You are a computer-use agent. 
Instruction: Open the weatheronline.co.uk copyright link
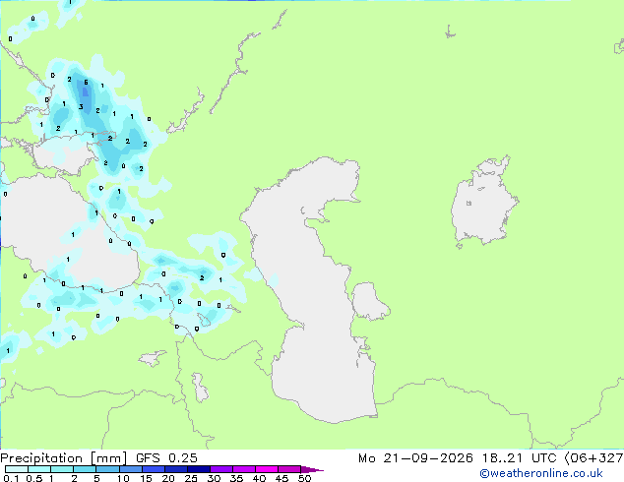click(541, 473)
